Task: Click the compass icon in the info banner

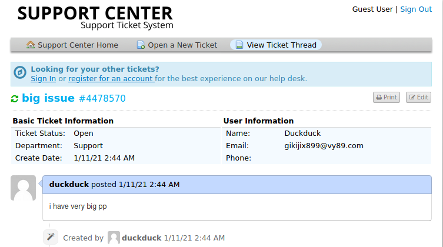Action: point(21,74)
